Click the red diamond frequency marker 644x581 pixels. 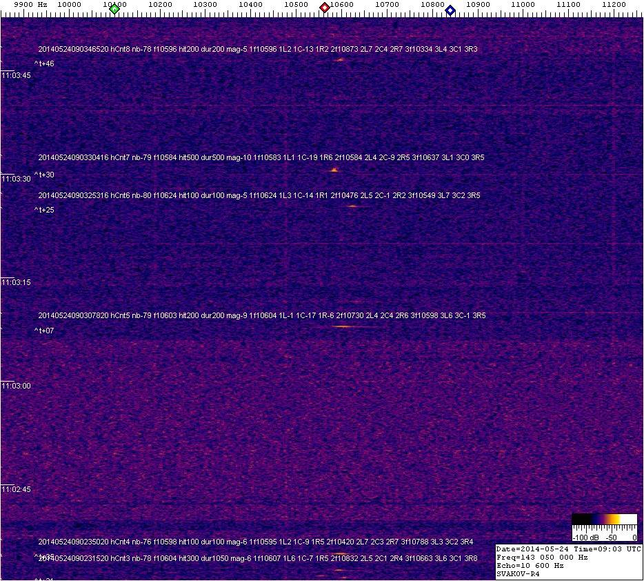(x=324, y=8)
